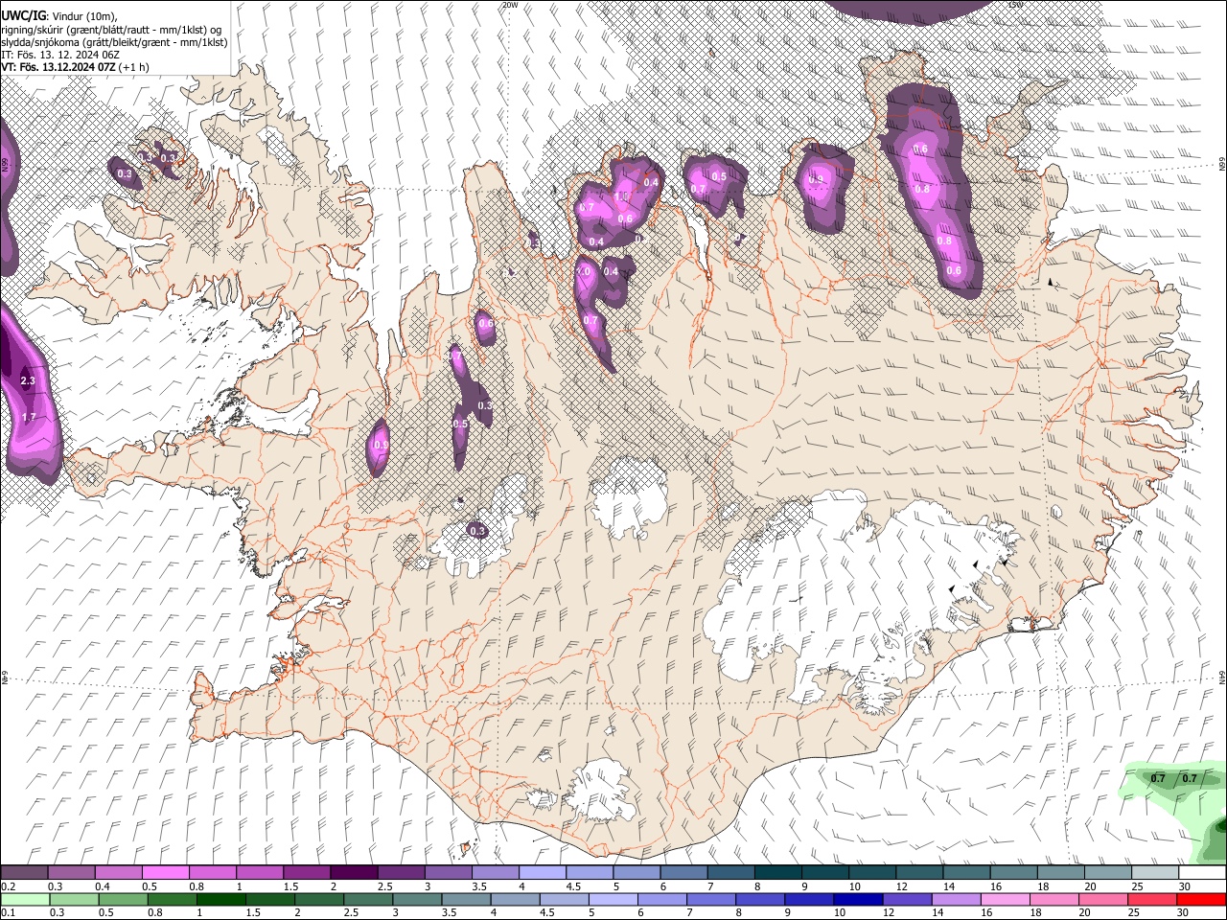Select the rain scale swatch between 0.5 and 0.8
Image resolution: width=1227 pixels, height=920 pixels.
pyautogui.click(x=123, y=899)
